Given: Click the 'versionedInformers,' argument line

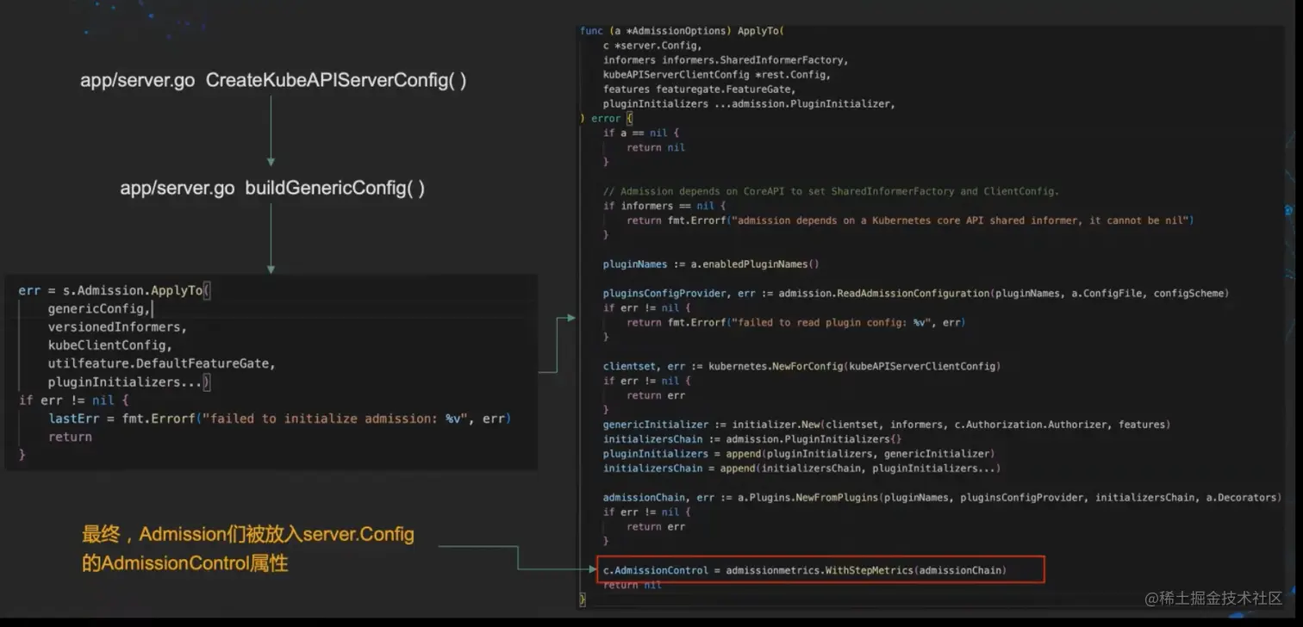Looking at the screenshot, I should click(117, 327).
